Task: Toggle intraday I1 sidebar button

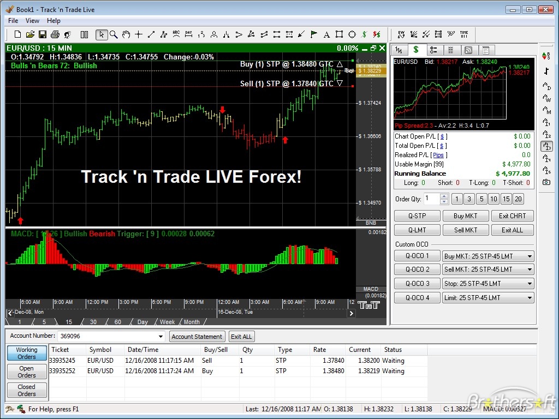Action: pos(546,122)
